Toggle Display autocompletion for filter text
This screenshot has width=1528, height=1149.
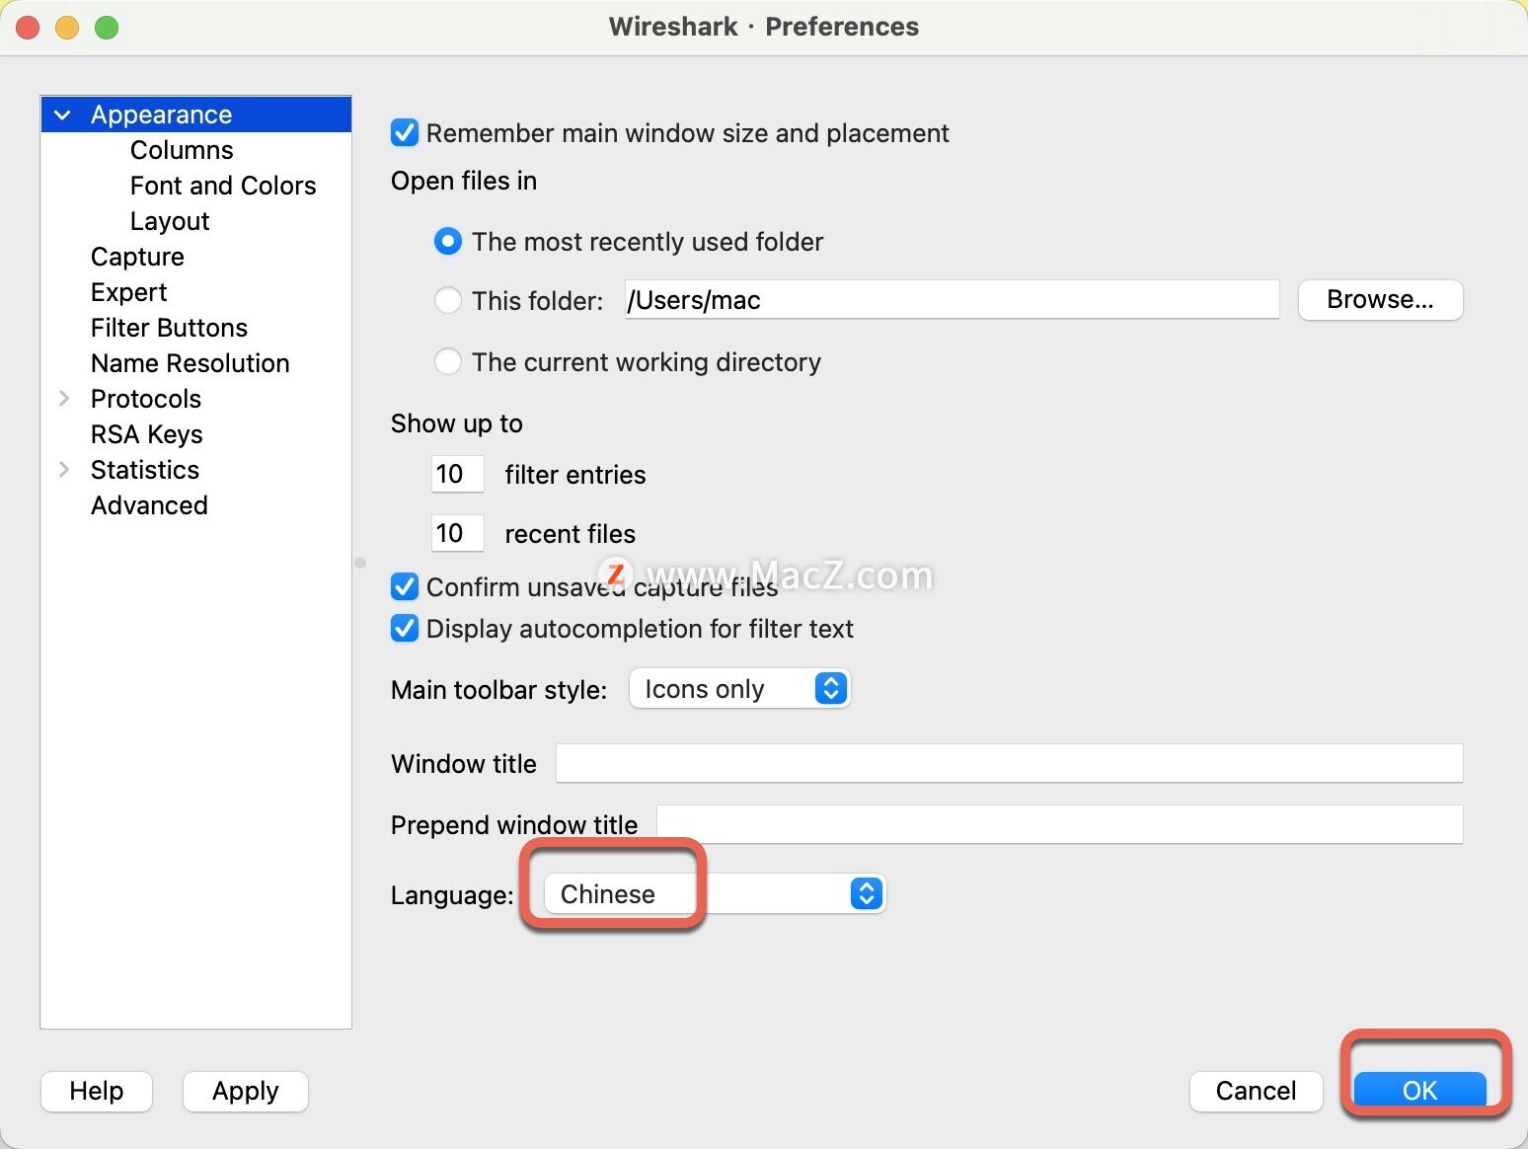click(x=405, y=628)
